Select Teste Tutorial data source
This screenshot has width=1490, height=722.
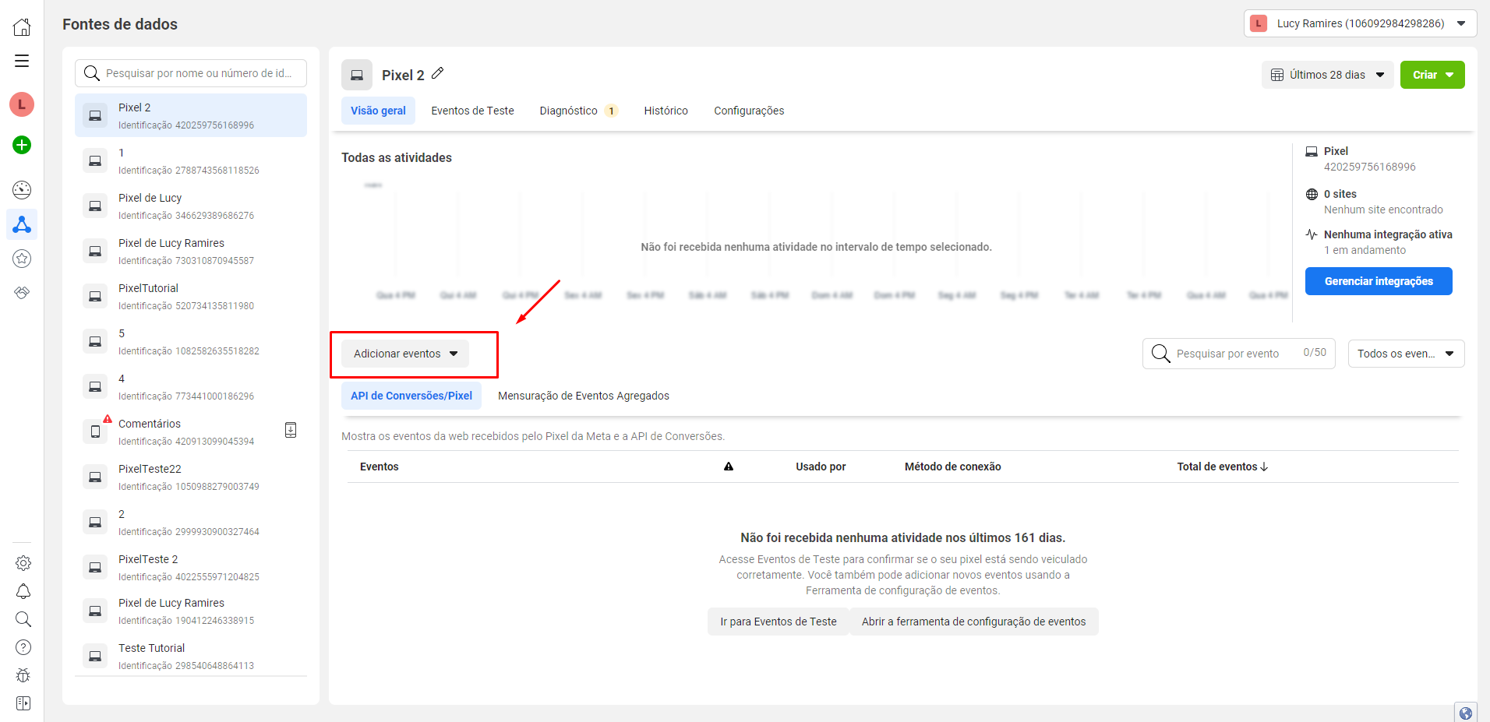(x=191, y=656)
